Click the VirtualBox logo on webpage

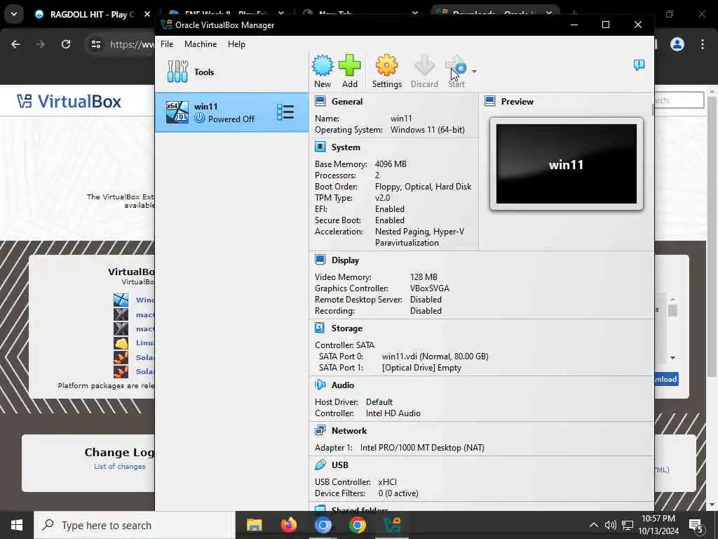[69, 101]
